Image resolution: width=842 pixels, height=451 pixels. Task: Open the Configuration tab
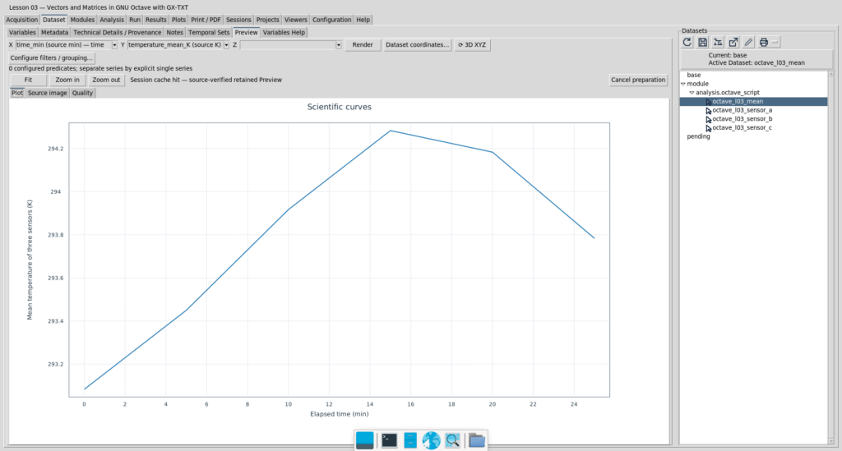tap(332, 20)
